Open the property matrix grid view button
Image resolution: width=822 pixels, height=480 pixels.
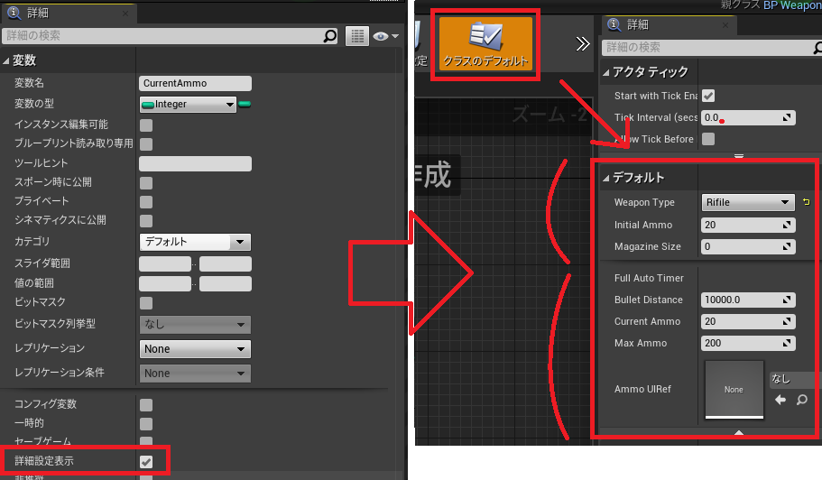[357, 36]
